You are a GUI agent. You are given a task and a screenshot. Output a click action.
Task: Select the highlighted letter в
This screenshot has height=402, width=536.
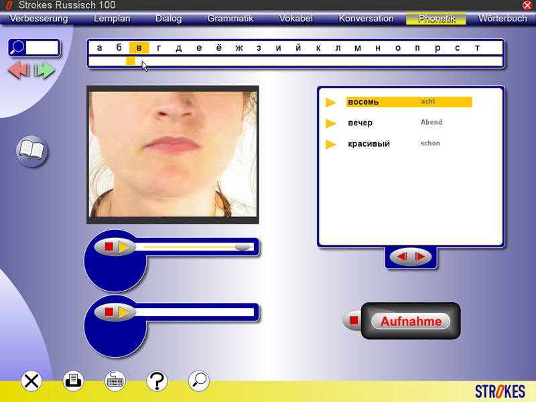139,48
